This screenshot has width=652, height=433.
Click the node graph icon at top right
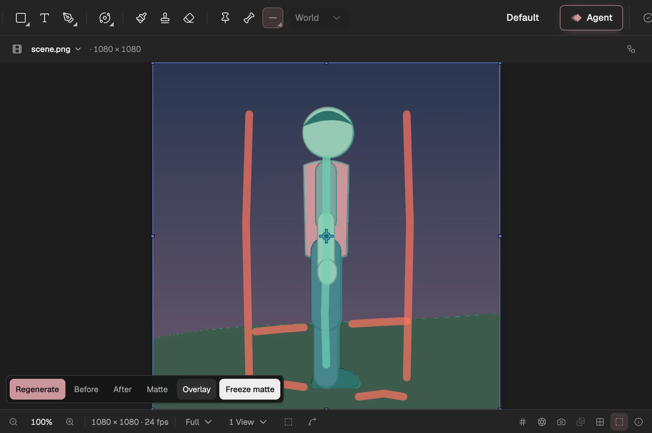pos(631,49)
